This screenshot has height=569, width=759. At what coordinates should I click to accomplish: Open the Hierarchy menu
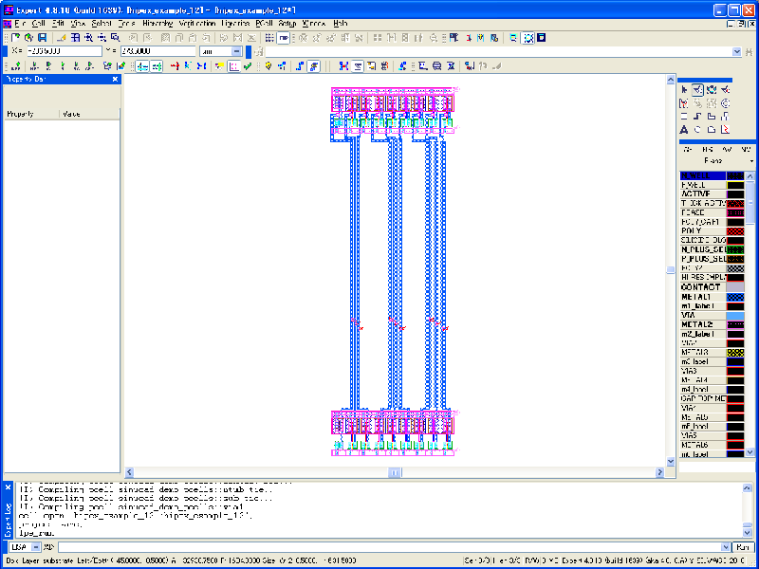coord(157,23)
